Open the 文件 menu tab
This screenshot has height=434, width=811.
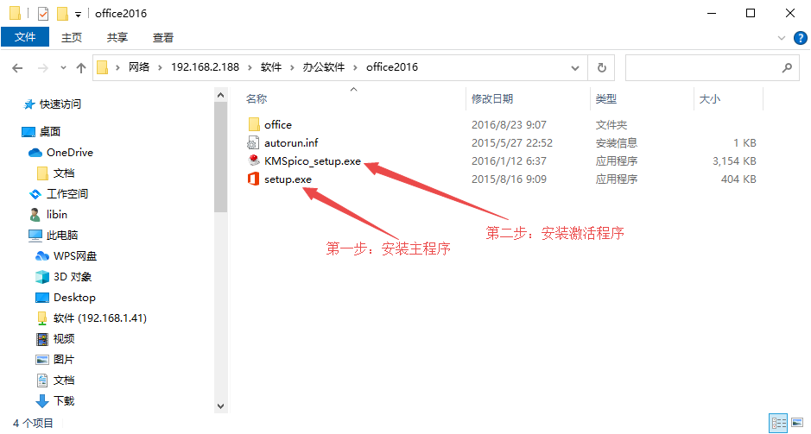(x=25, y=37)
